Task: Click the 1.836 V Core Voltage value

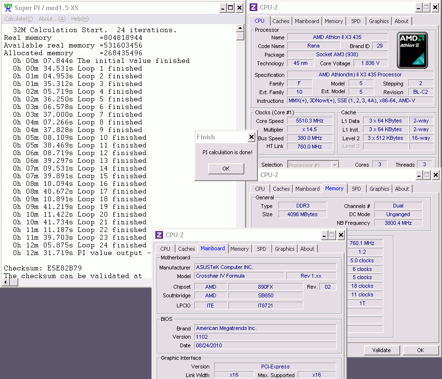Action: tap(370, 63)
